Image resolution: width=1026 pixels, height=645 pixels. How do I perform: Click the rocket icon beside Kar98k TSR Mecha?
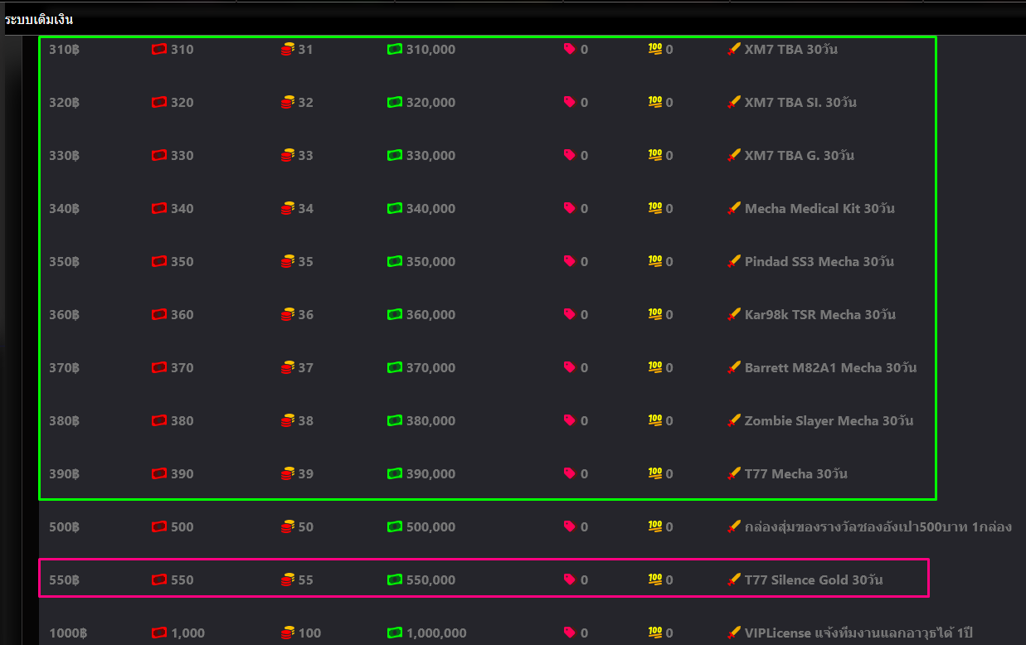point(733,314)
